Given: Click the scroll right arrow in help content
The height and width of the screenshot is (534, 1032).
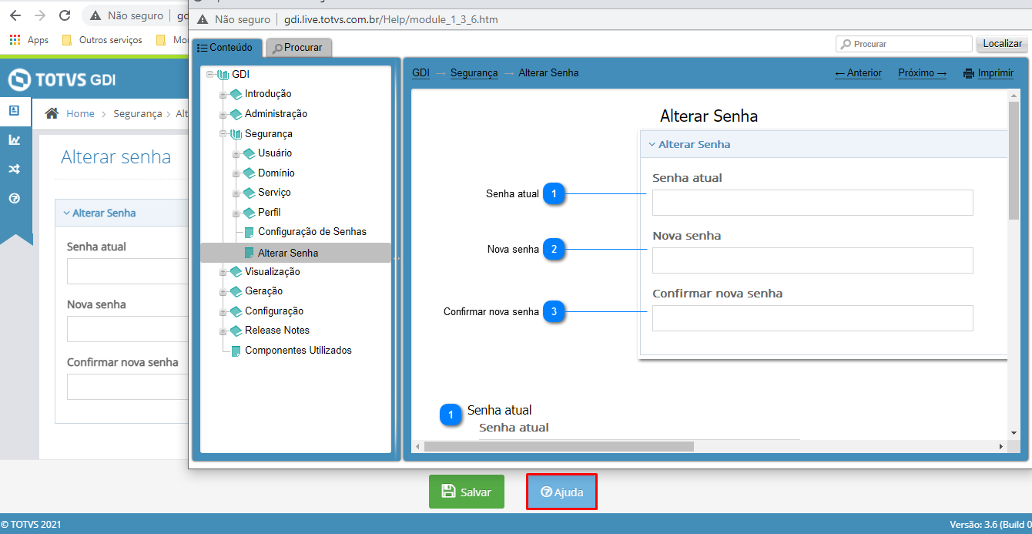Looking at the screenshot, I should [1001, 446].
